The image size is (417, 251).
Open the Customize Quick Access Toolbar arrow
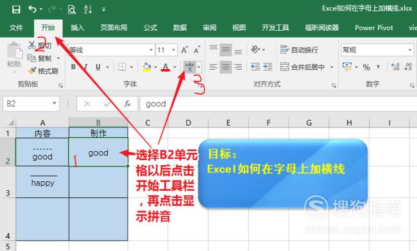(x=104, y=10)
